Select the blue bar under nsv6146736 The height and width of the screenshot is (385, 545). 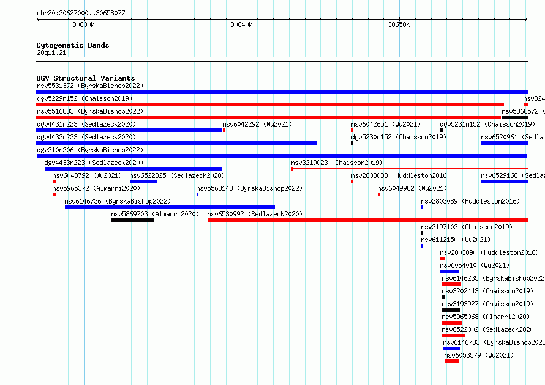pos(170,207)
